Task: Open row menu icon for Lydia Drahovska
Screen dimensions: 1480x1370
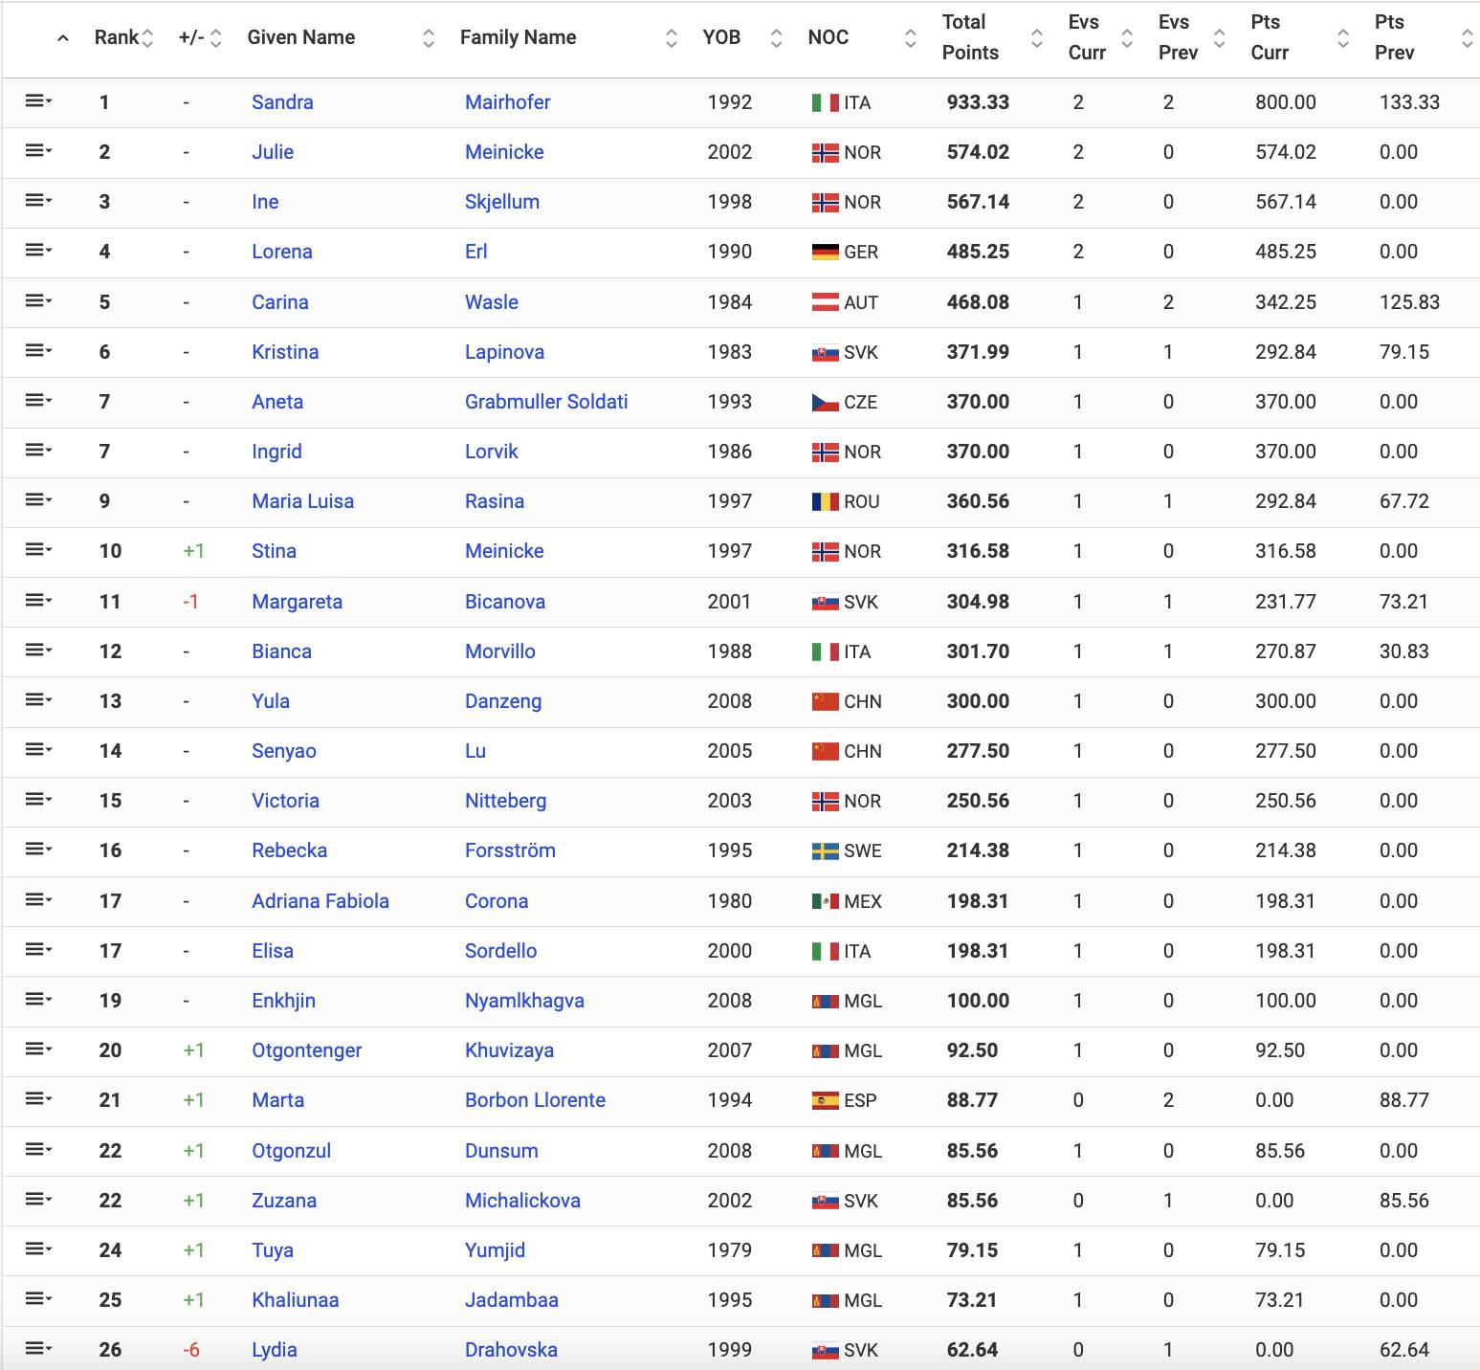Action: pyautogui.click(x=37, y=1348)
